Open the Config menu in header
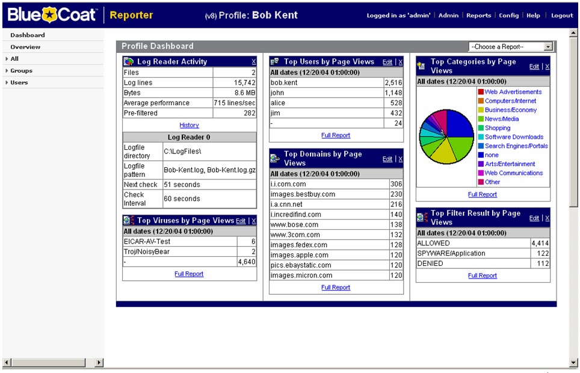 (508, 16)
